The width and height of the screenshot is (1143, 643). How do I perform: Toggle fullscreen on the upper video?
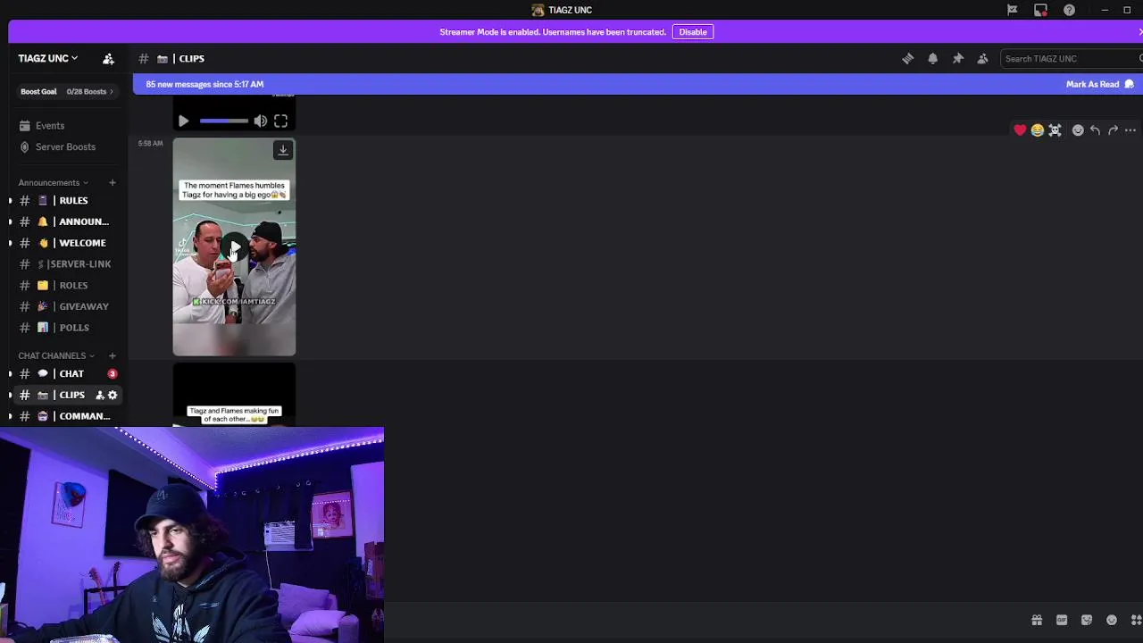click(280, 121)
